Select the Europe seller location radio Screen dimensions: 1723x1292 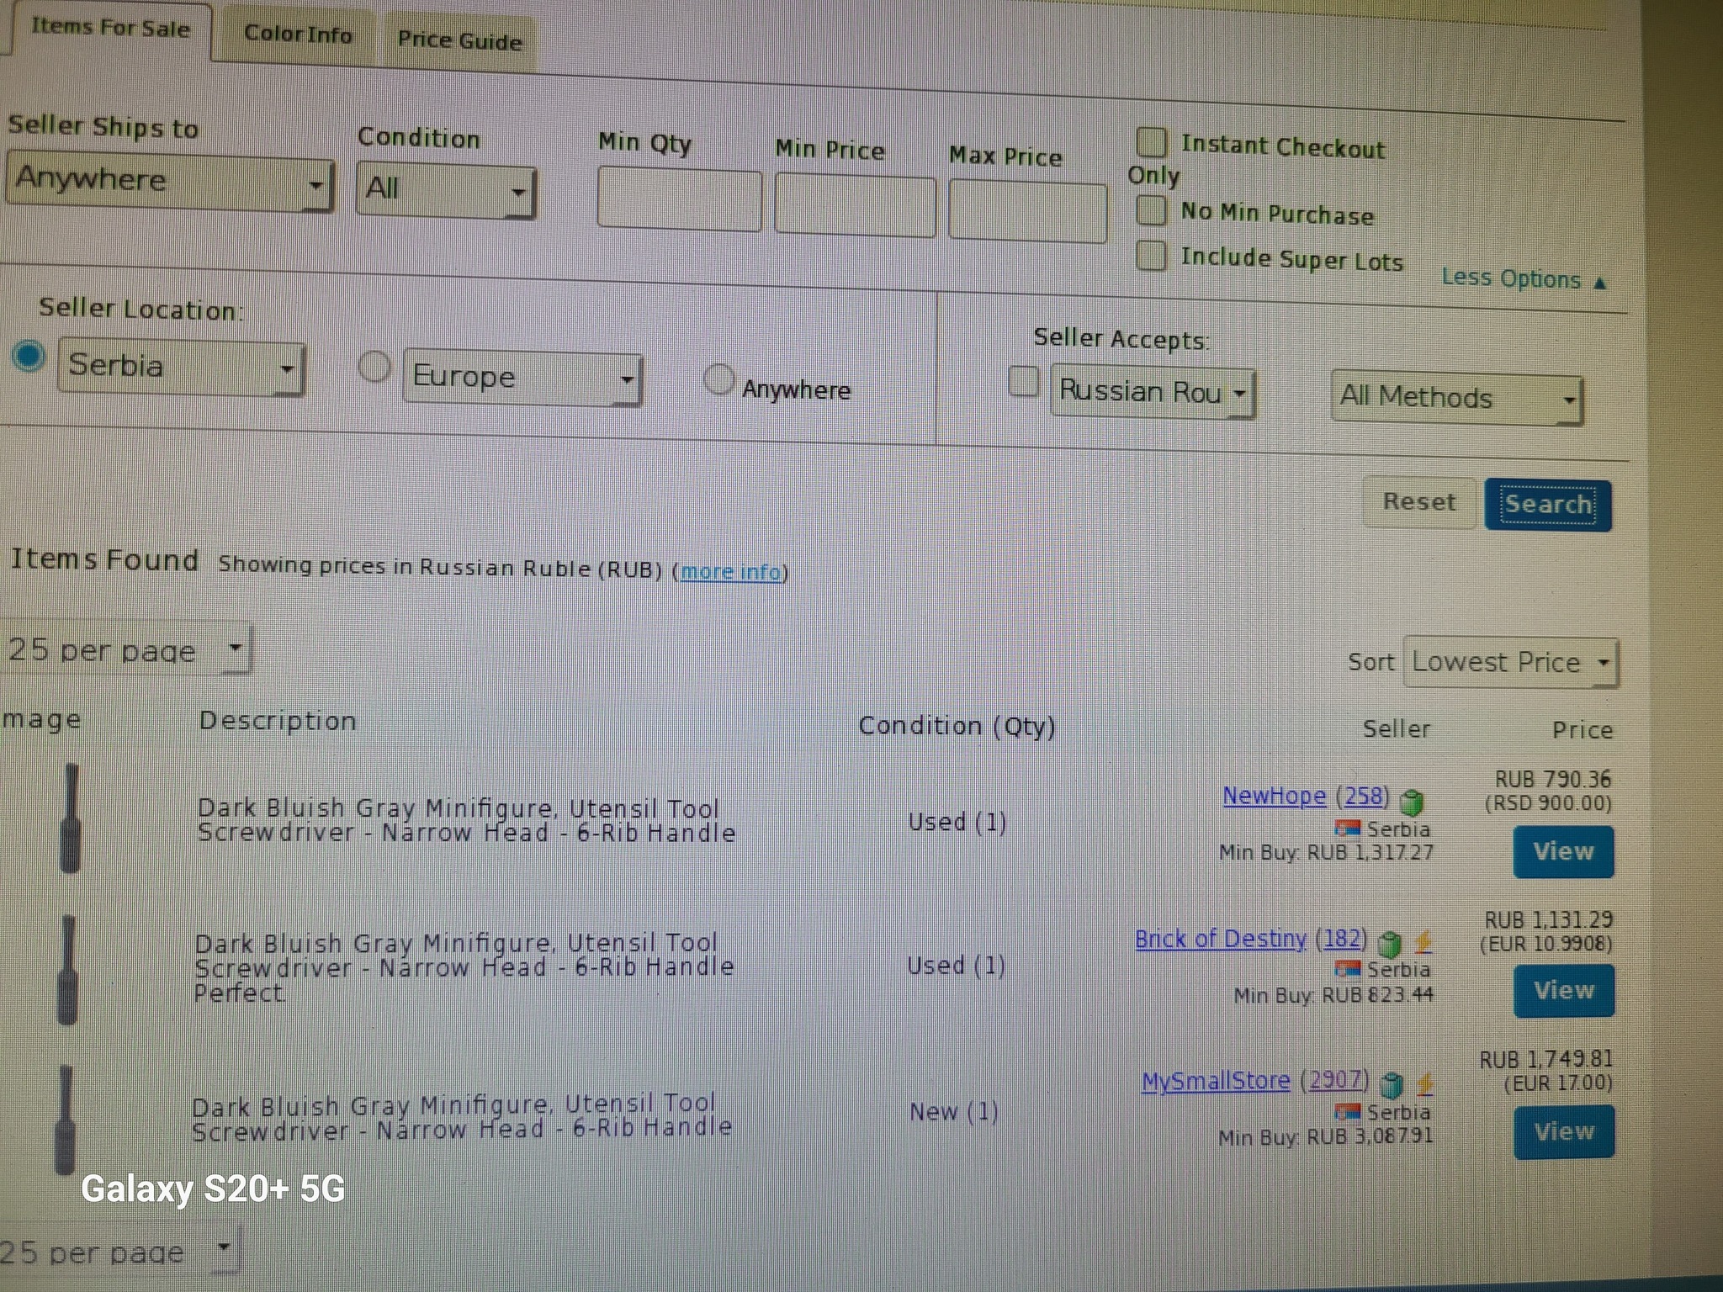(374, 367)
